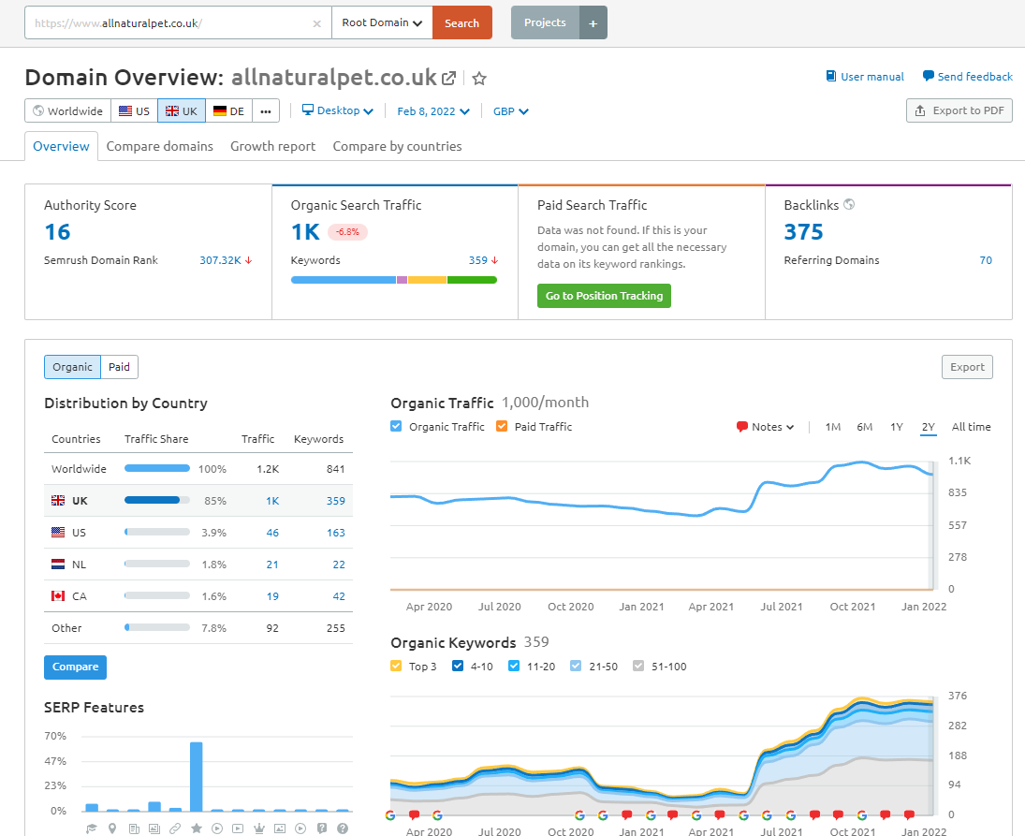Select the 1Y time range option
Screen dimensions: 1025x836
coord(897,427)
